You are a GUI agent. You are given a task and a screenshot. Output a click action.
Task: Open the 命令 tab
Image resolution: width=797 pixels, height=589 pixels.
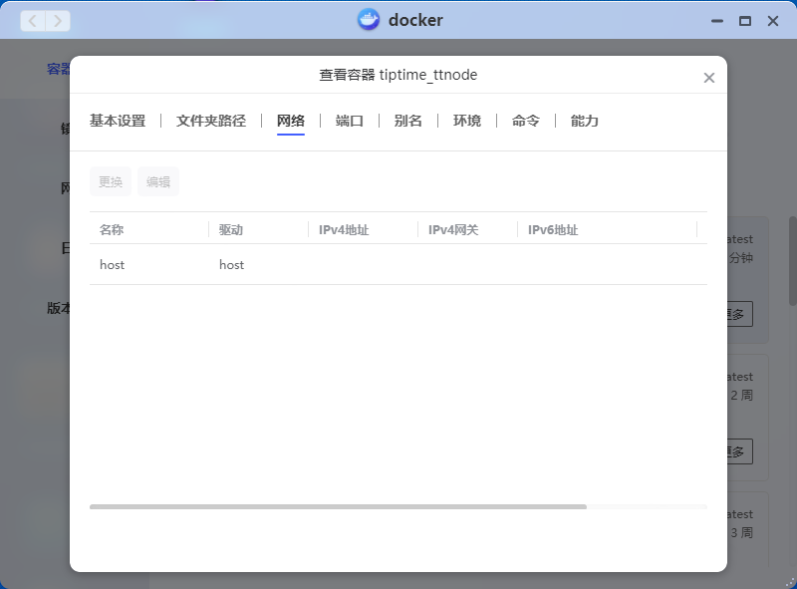point(526,121)
